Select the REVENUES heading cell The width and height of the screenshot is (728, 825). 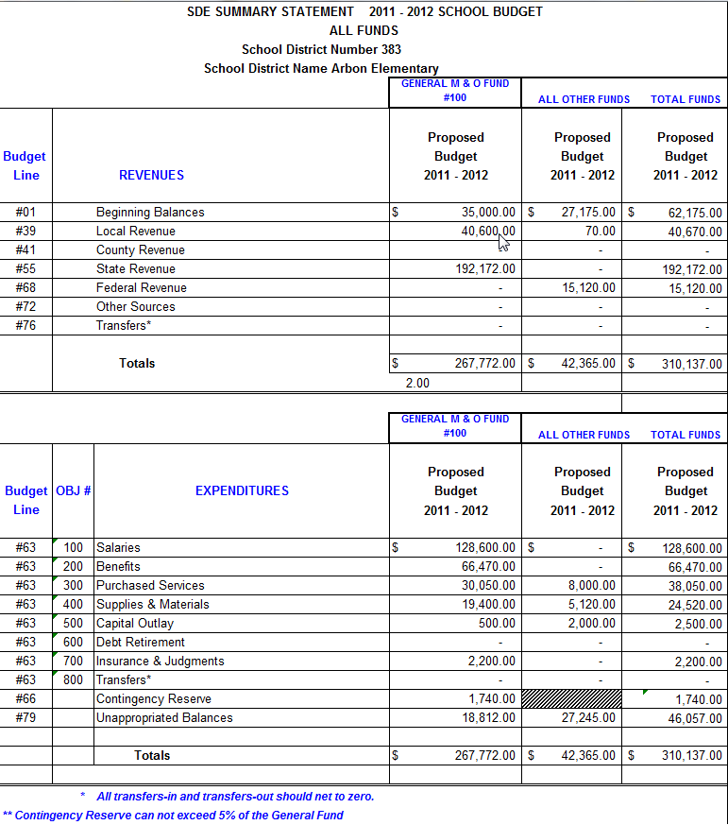point(151,175)
